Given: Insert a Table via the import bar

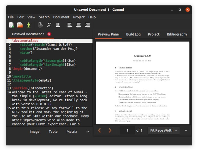Looking at the screenshot, I should point(53,132).
